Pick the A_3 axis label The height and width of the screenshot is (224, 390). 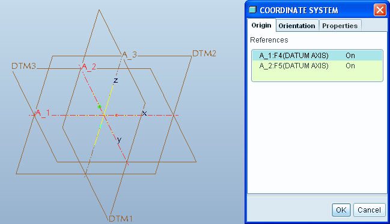coord(129,55)
